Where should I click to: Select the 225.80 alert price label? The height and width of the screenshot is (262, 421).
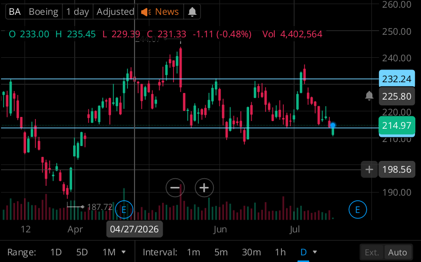pyautogui.click(x=396, y=97)
